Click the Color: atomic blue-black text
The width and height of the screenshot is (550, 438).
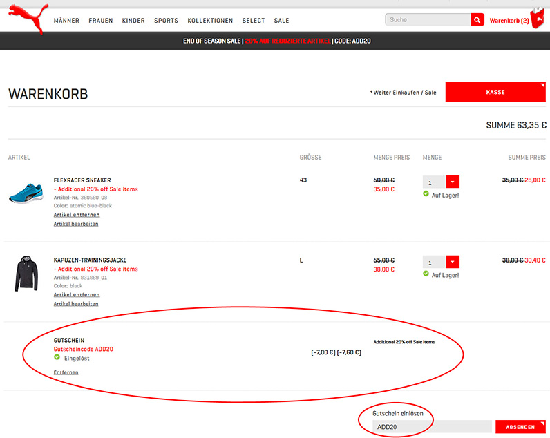pos(83,205)
